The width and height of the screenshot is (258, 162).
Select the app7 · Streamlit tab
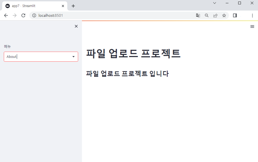tap(35, 6)
